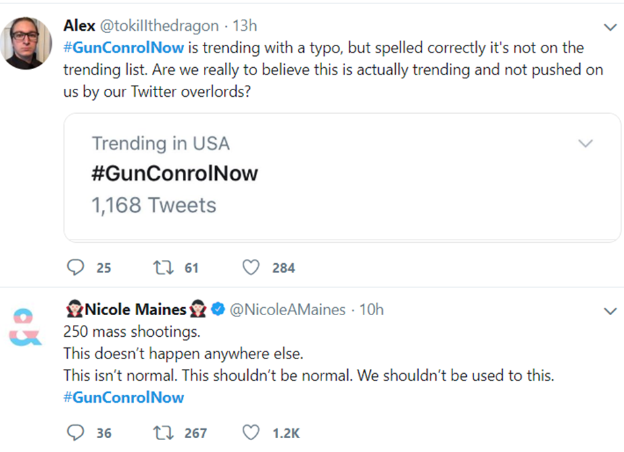Open #GunConrolNow hashtag in Alex's tweet text
The width and height of the screenshot is (624, 452).
point(124,47)
